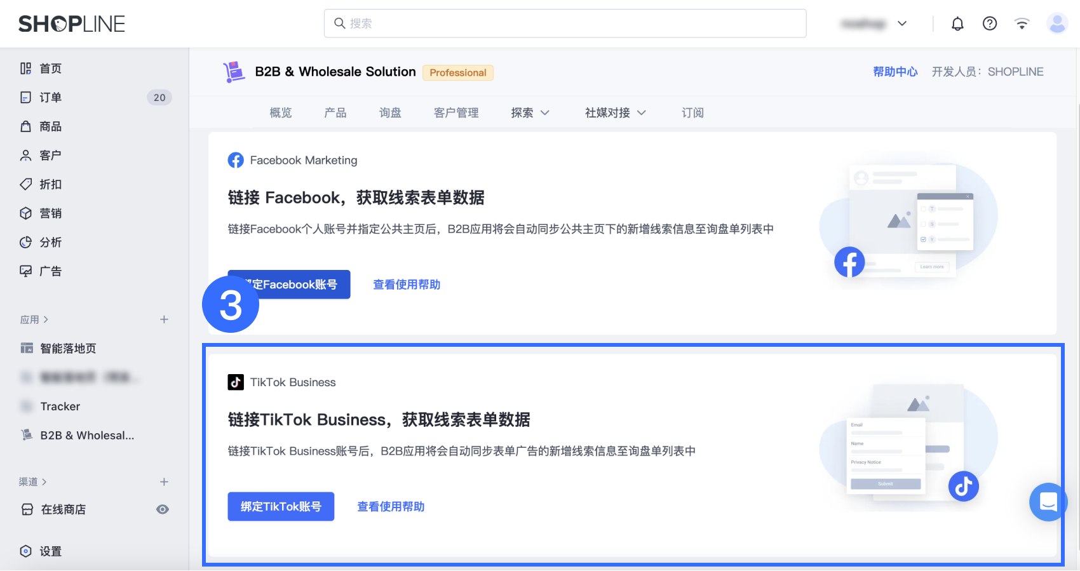Add a channel via the 渠道 plus icon
Image resolution: width=1080 pixels, height=571 pixels.
(164, 482)
